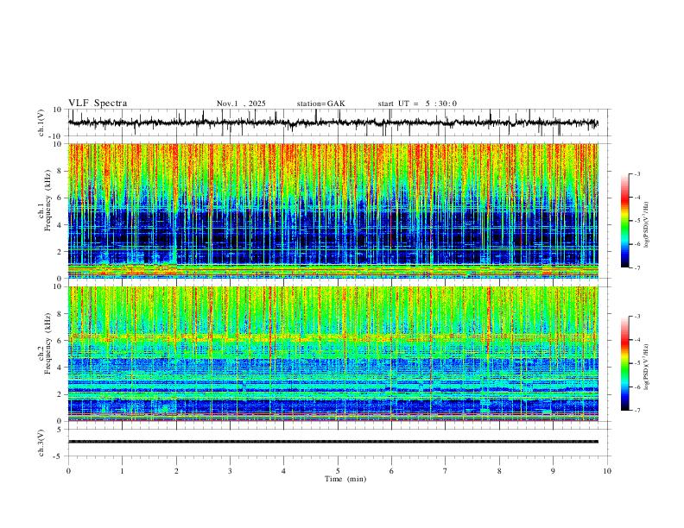Click time axis tick label 9
Screen dimensions: 684x528
pos(553,471)
